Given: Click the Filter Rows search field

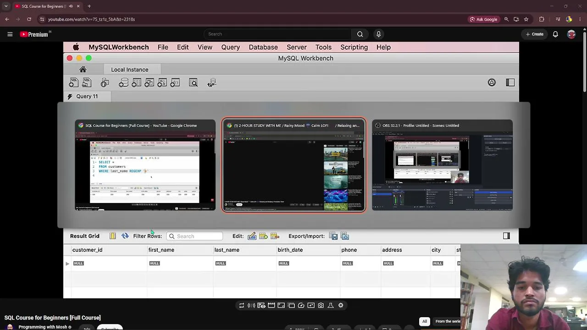Looking at the screenshot, I should coord(194,236).
